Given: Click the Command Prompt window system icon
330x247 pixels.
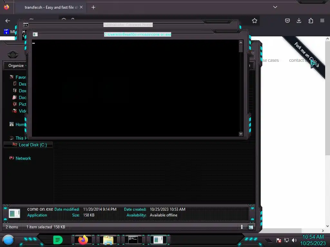Looking at the screenshot, I should [x=26, y=25].
